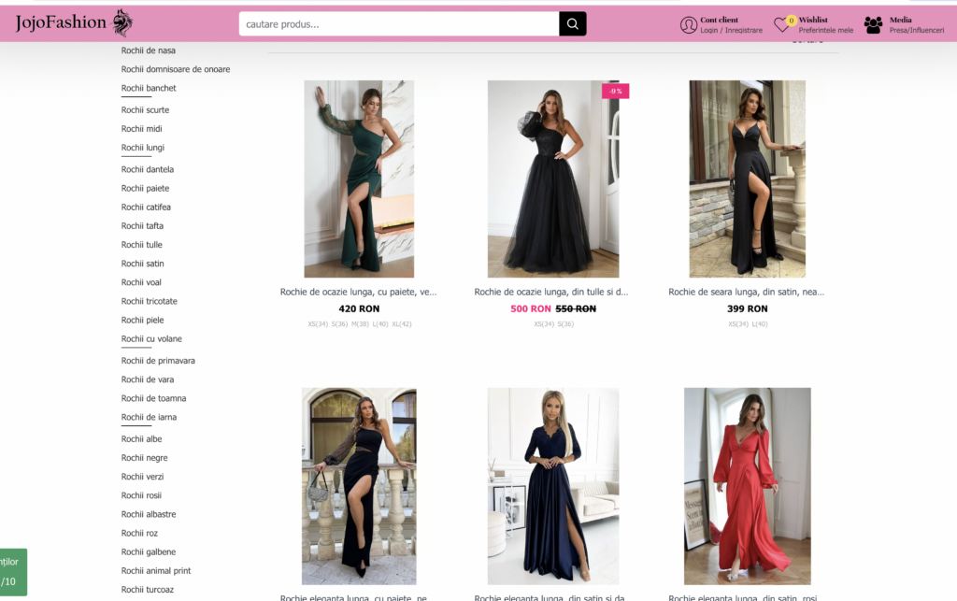Screen dimensions: 957x601
Task: Click the -9% discount badge
Action: (x=615, y=91)
